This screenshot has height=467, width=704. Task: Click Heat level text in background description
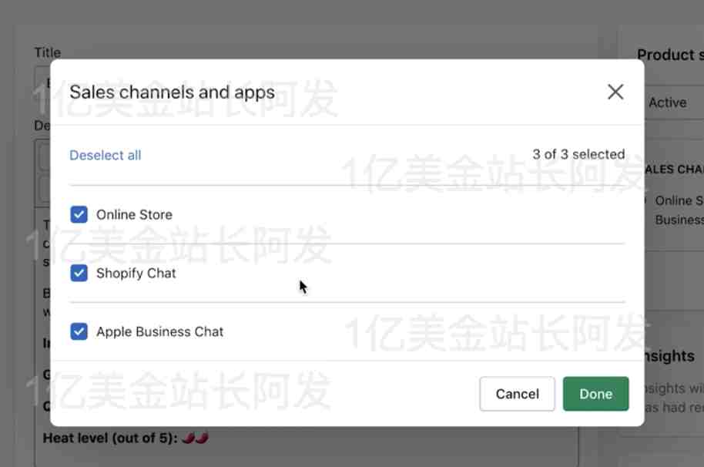pos(110,438)
